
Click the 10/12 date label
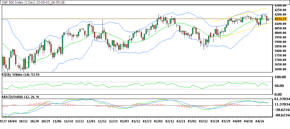(x=23, y=121)
